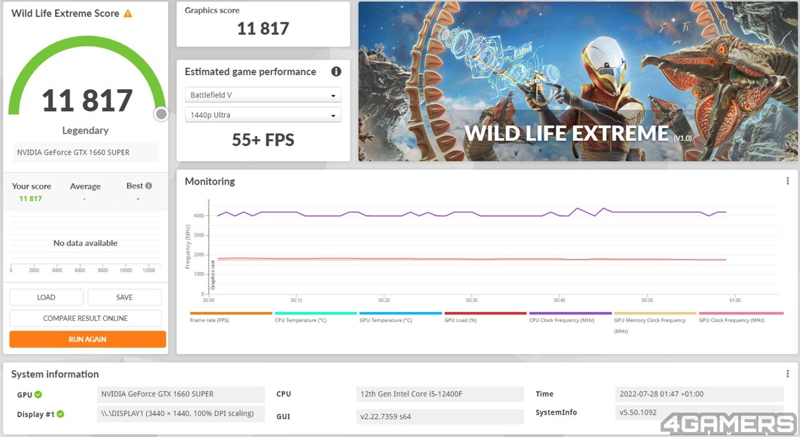Click the warning triangle beside Wild Life Extreme Score
800x437 pixels.
tap(127, 13)
